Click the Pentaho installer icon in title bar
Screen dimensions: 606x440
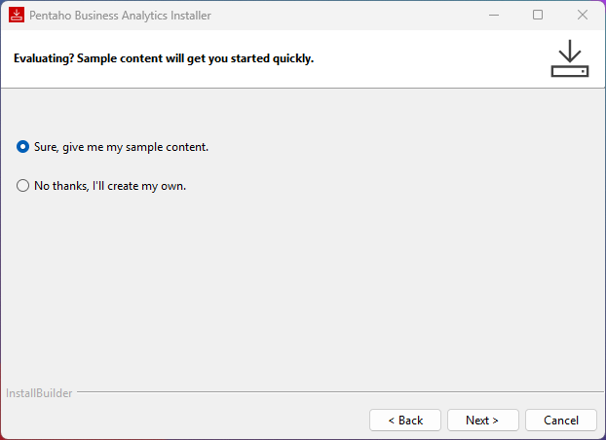pyautogui.click(x=16, y=16)
